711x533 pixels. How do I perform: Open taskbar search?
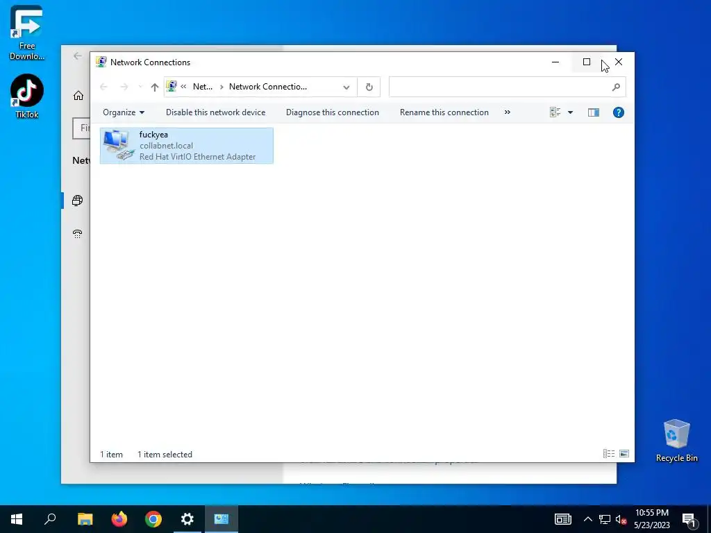[x=50, y=519]
